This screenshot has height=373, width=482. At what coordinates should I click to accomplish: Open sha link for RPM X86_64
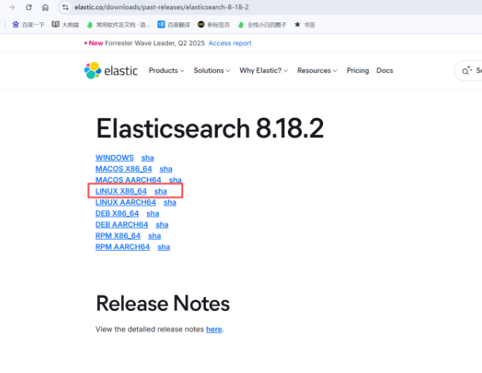click(x=154, y=236)
